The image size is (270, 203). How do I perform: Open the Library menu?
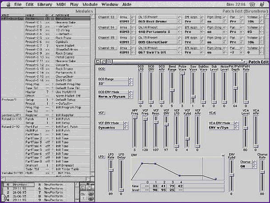(x=45, y=4)
